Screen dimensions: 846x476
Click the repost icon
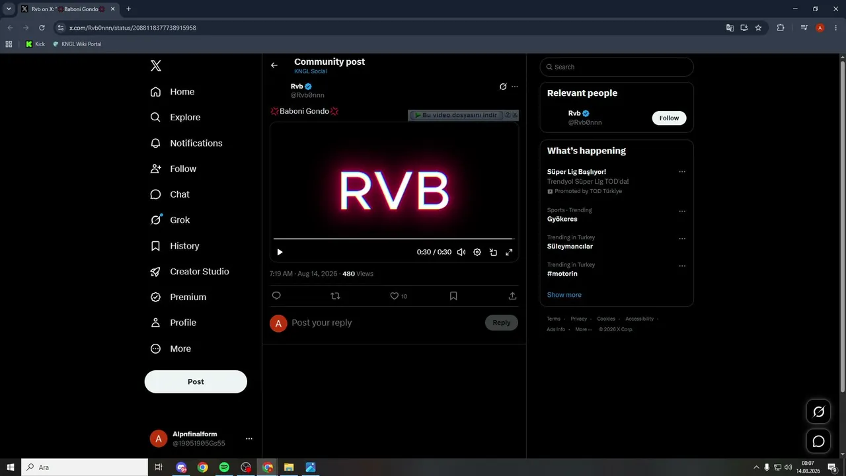pos(335,296)
